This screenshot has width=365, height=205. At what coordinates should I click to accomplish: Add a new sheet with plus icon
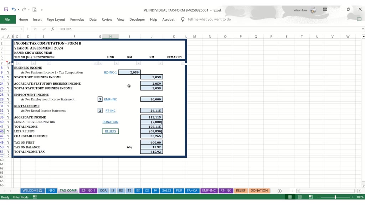279,191
